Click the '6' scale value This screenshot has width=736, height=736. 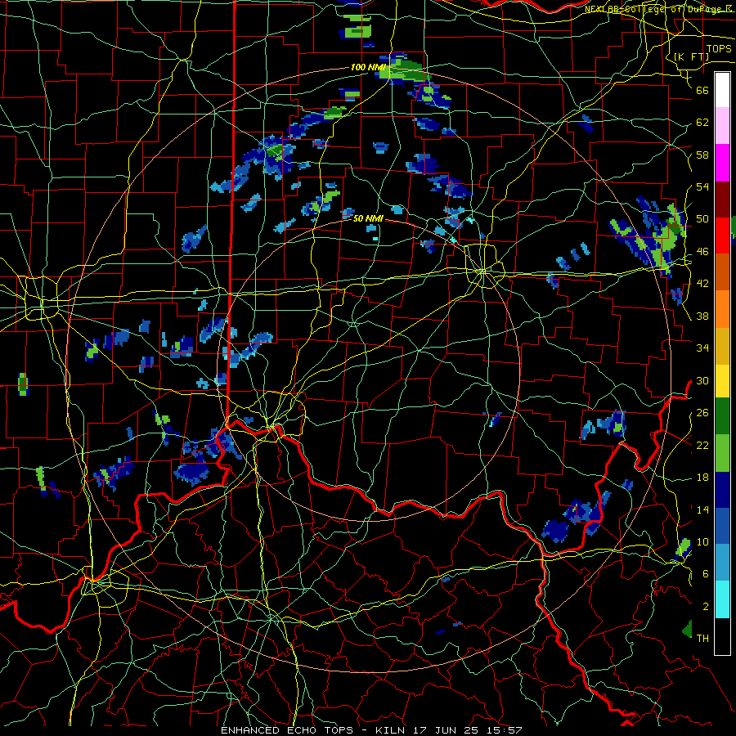[705, 574]
